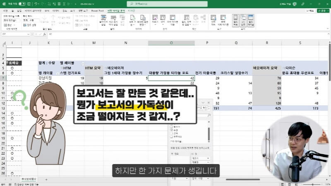Click the zoom slider in status bar
This screenshot has height=186, width=331.
313,184
